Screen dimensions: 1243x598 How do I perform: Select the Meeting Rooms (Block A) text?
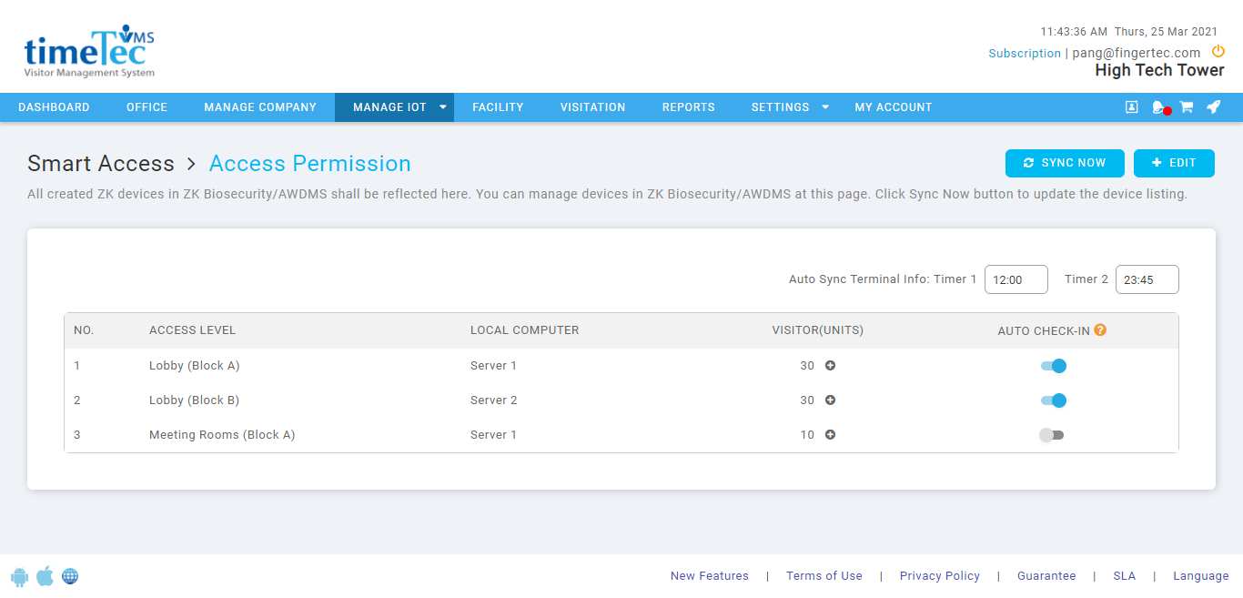coord(222,435)
